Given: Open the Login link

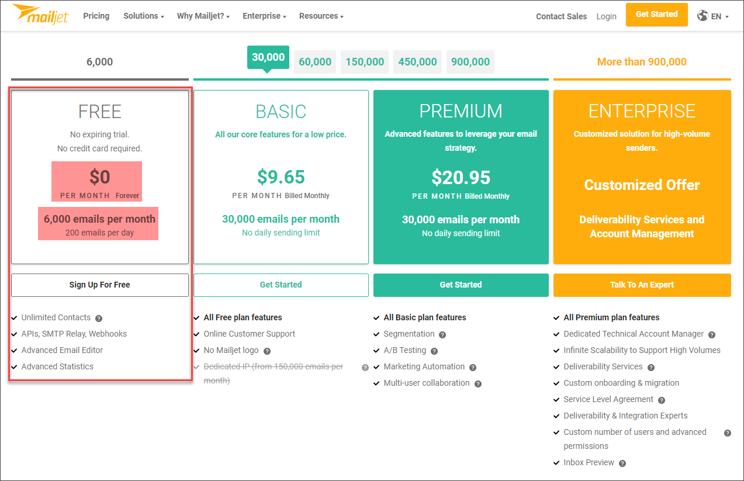Looking at the screenshot, I should tap(607, 16).
